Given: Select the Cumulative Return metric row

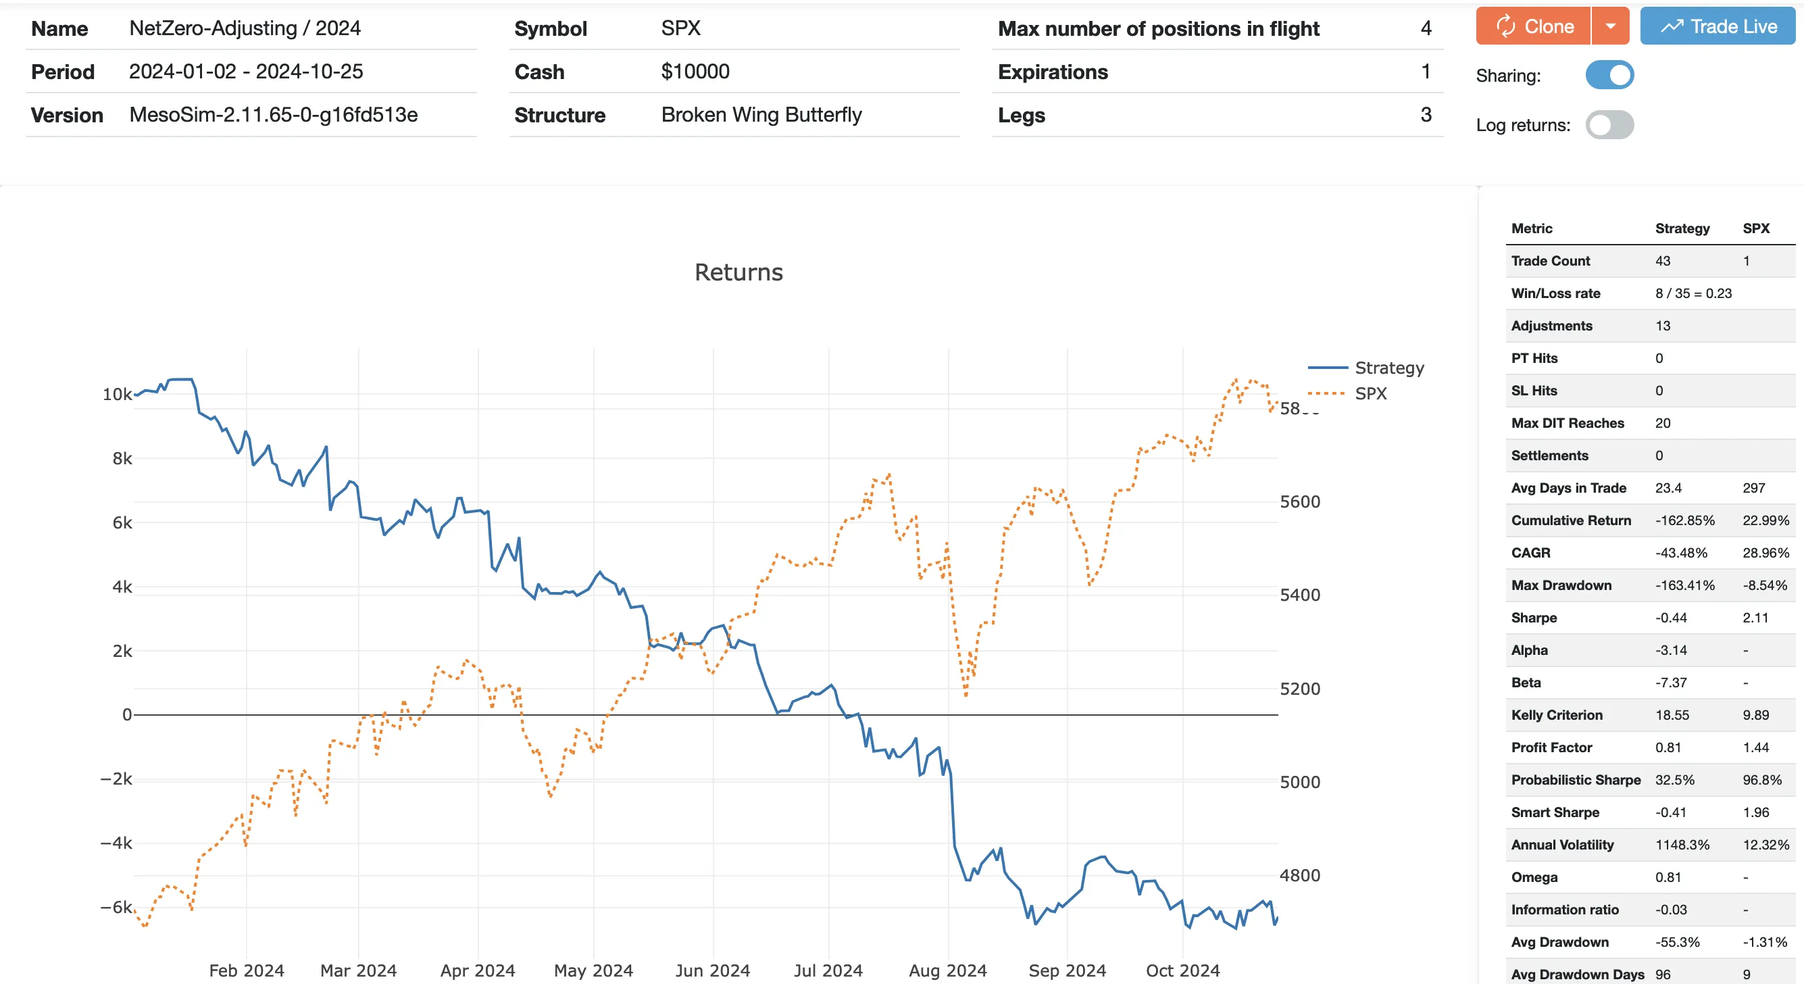Looking at the screenshot, I should click(1571, 520).
